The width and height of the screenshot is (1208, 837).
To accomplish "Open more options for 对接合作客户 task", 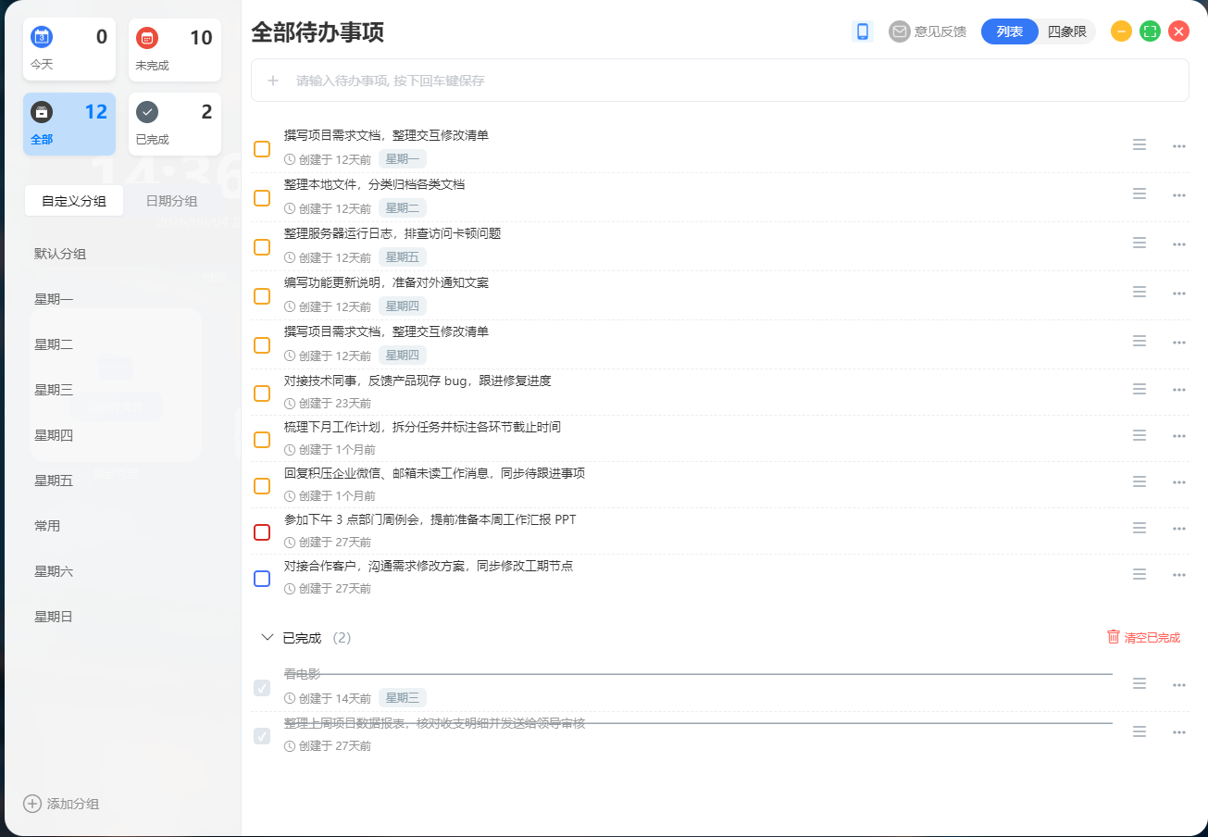I will [1179, 575].
